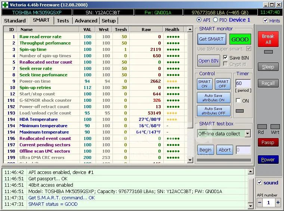This screenshot has width=284, height=211.
Task: Click the SMART ON button
Action: (x=204, y=84)
